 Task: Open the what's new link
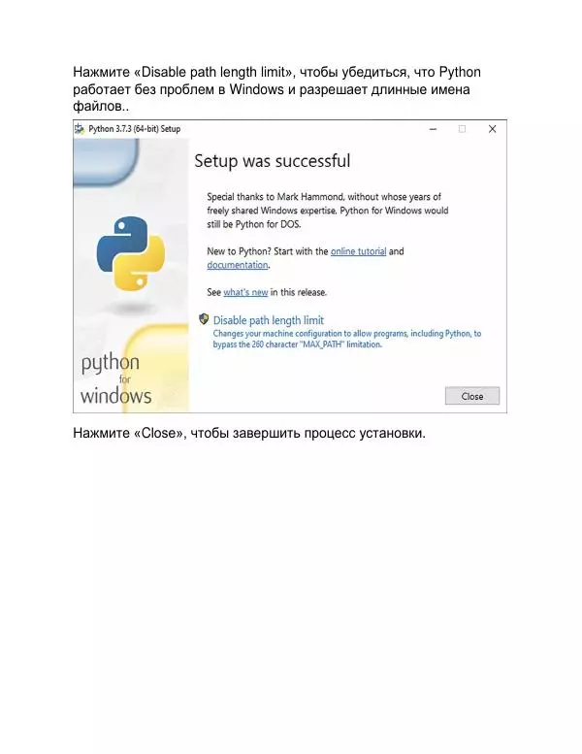click(245, 292)
